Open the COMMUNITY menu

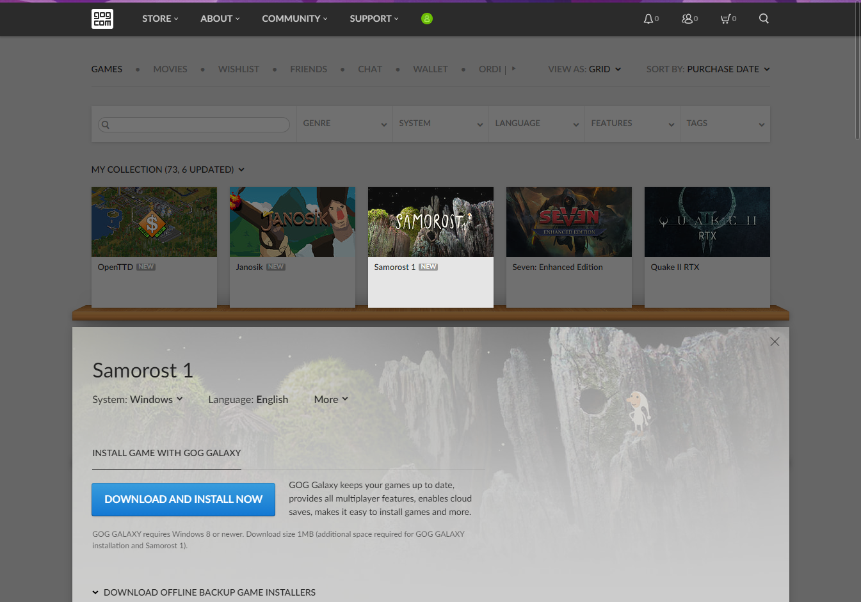pos(294,19)
